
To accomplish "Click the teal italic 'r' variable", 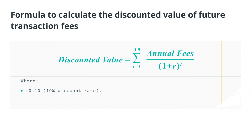I will click(22, 91).
